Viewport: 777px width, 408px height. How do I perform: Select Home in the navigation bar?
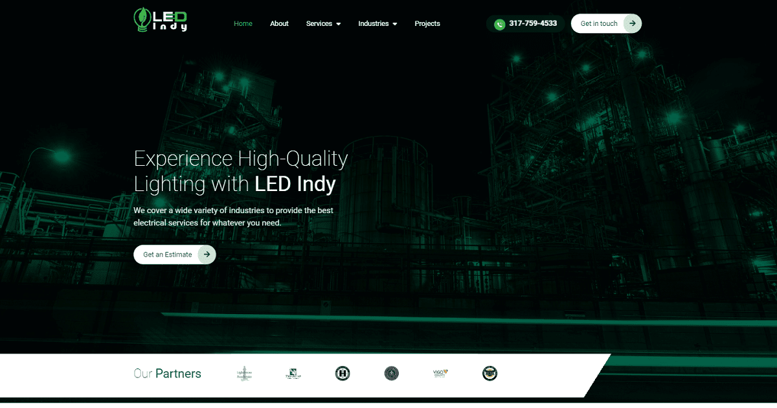(x=243, y=23)
